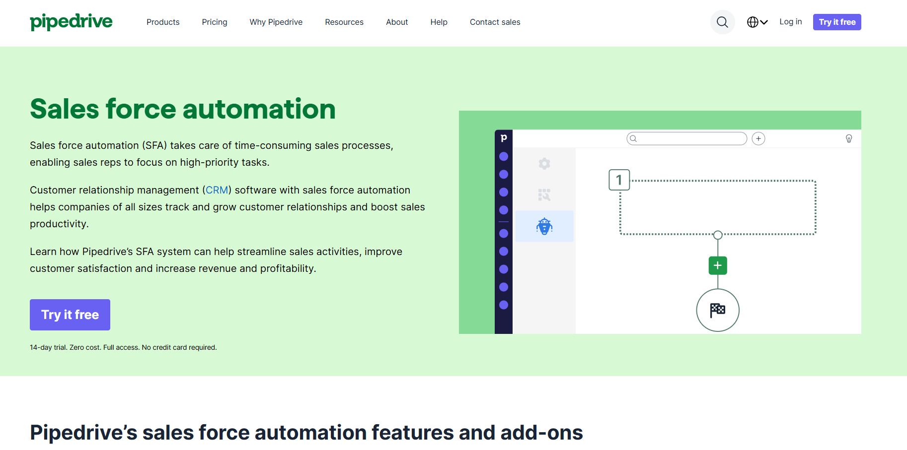Screen dimensions: 907x450
Task: Click the automation workflow illustration
Action: [x=660, y=222]
